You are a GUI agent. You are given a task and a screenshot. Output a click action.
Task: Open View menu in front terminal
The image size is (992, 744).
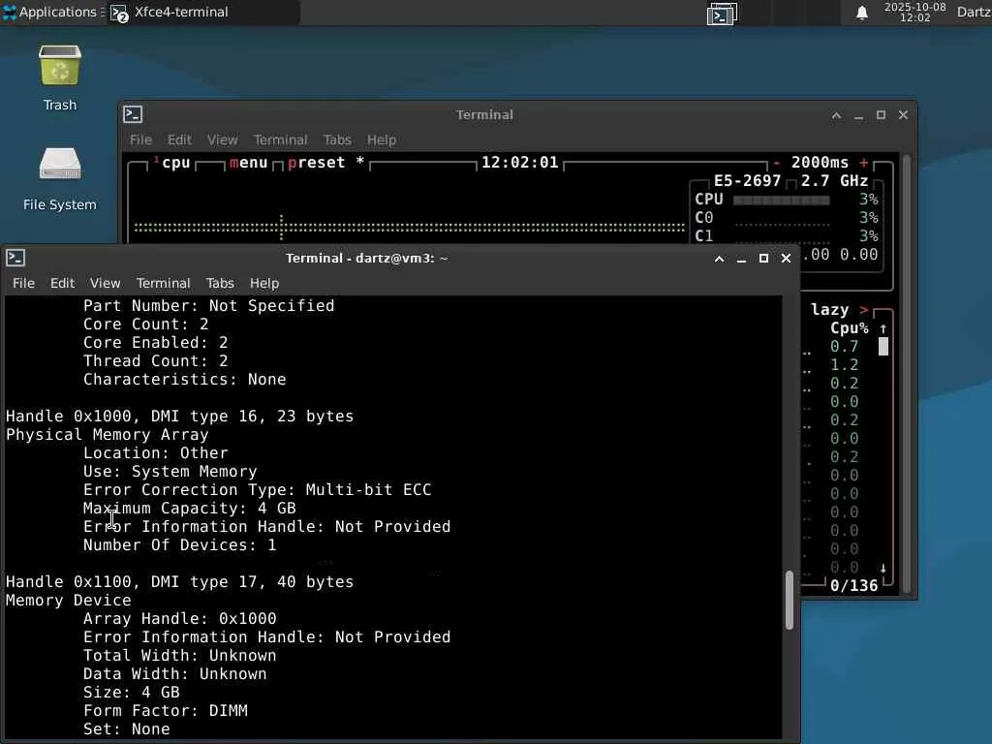(x=105, y=283)
